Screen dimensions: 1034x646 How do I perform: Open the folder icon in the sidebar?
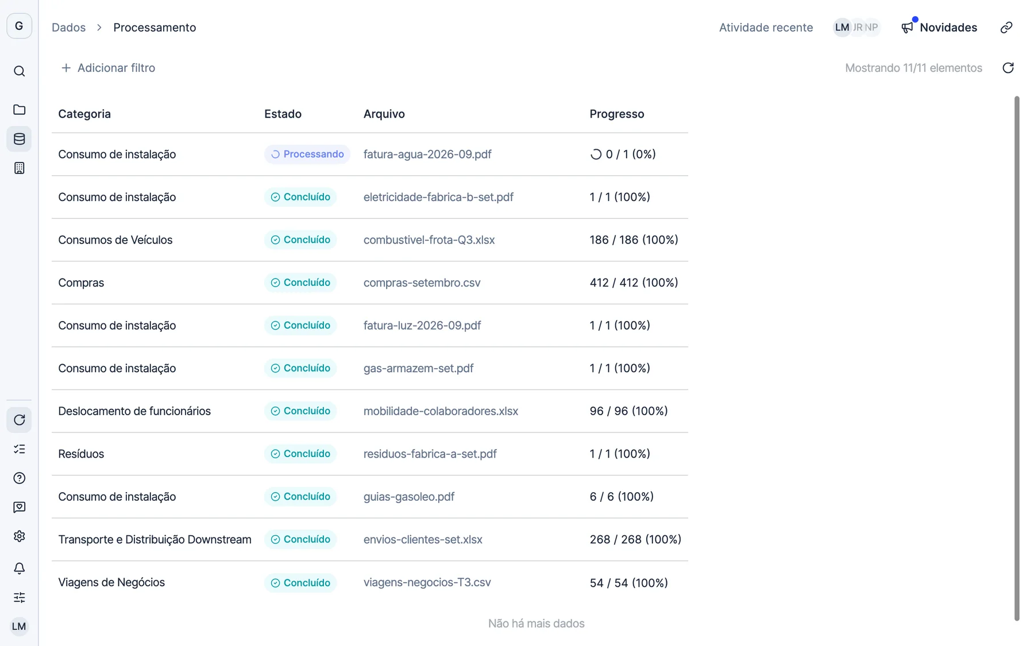19,109
